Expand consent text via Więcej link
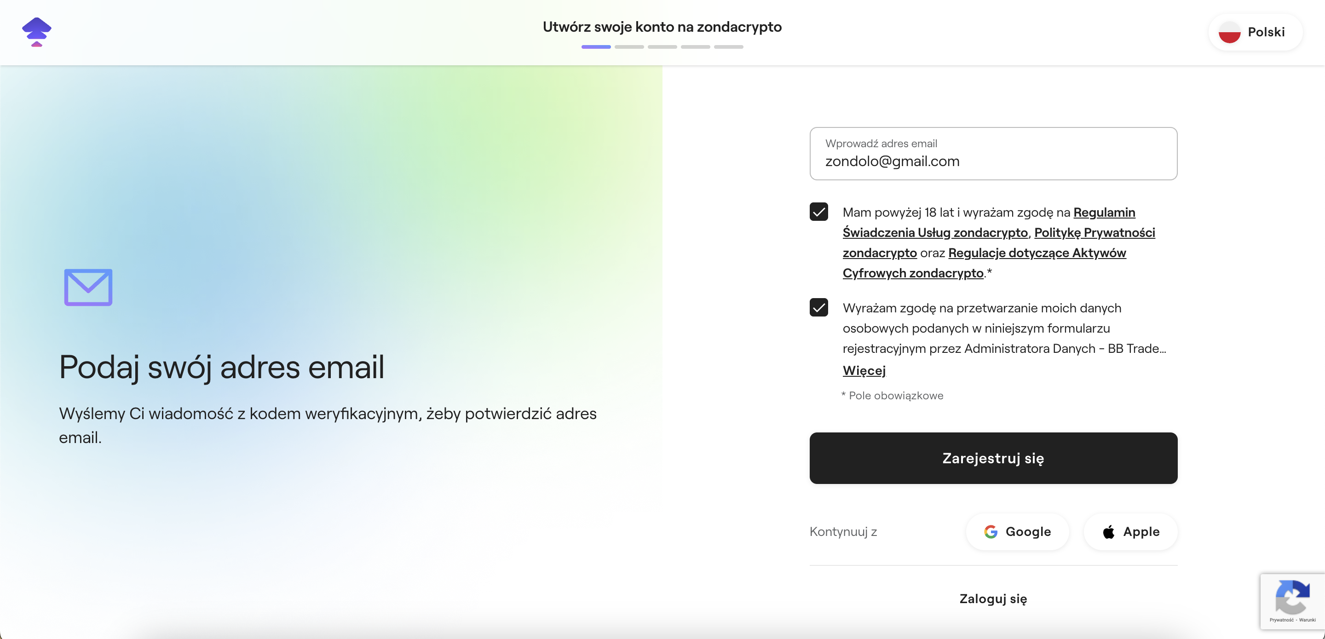The width and height of the screenshot is (1325, 639). pos(864,370)
